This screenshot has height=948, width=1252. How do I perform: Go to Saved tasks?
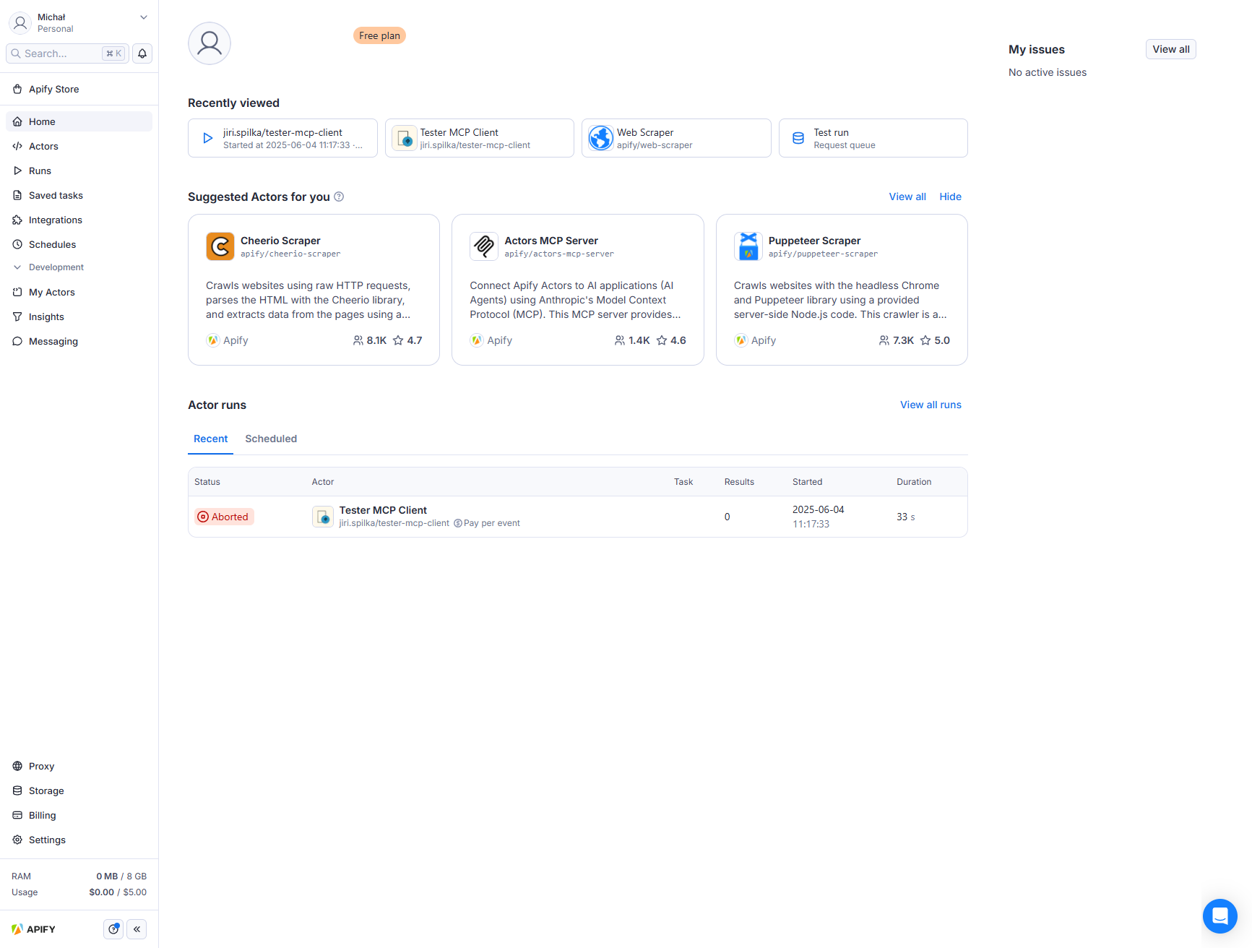coord(56,195)
